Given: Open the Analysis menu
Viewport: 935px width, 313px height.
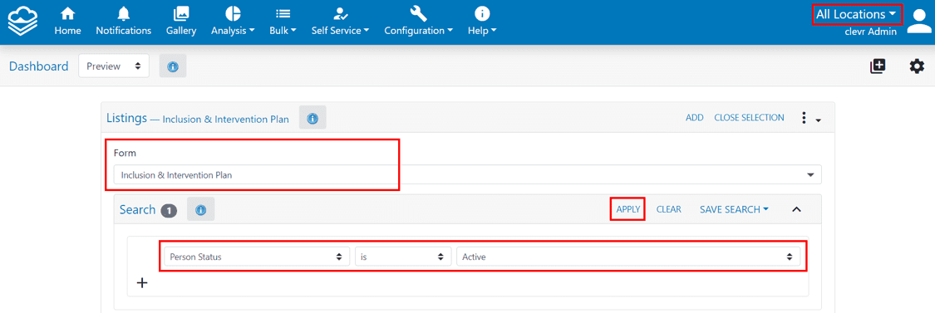Looking at the screenshot, I should click(x=234, y=22).
